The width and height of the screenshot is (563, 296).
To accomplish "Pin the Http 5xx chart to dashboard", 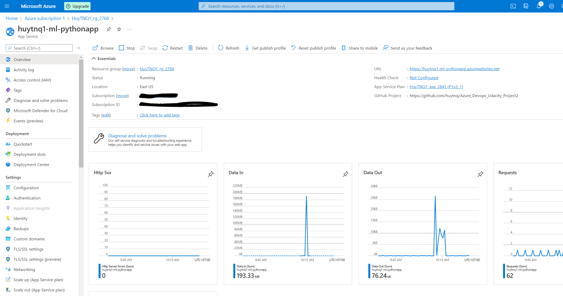I will point(210,174).
